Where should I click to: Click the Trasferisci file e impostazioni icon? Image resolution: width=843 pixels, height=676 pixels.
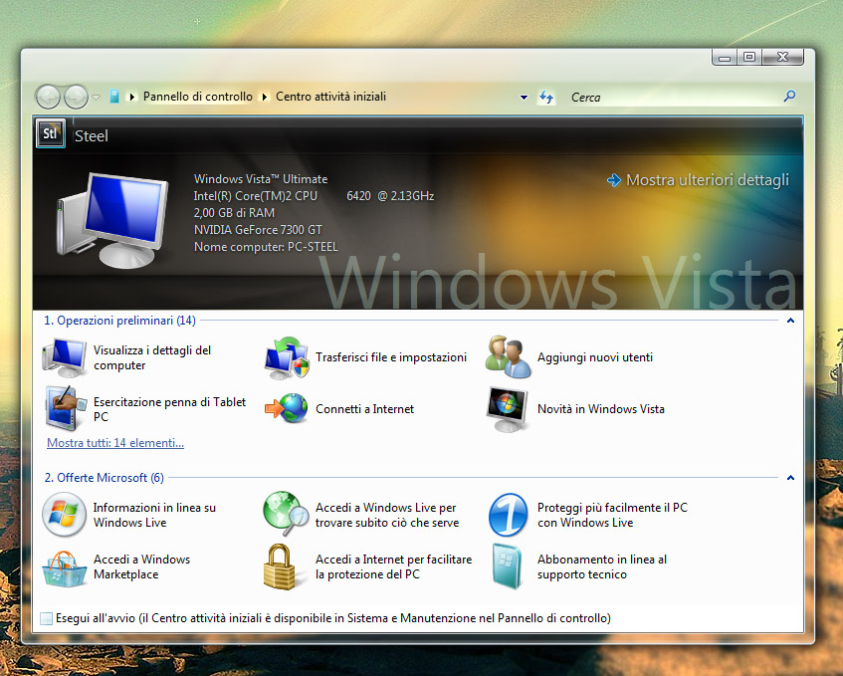(287, 357)
